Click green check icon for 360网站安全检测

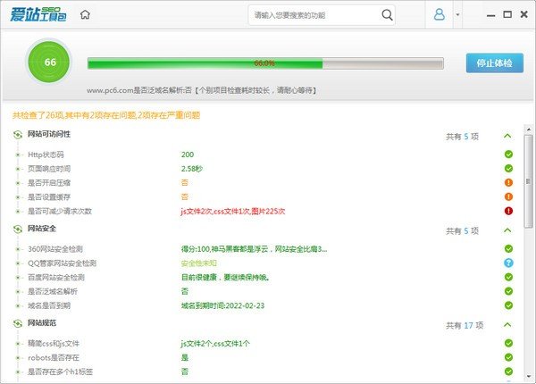click(x=508, y=249)
